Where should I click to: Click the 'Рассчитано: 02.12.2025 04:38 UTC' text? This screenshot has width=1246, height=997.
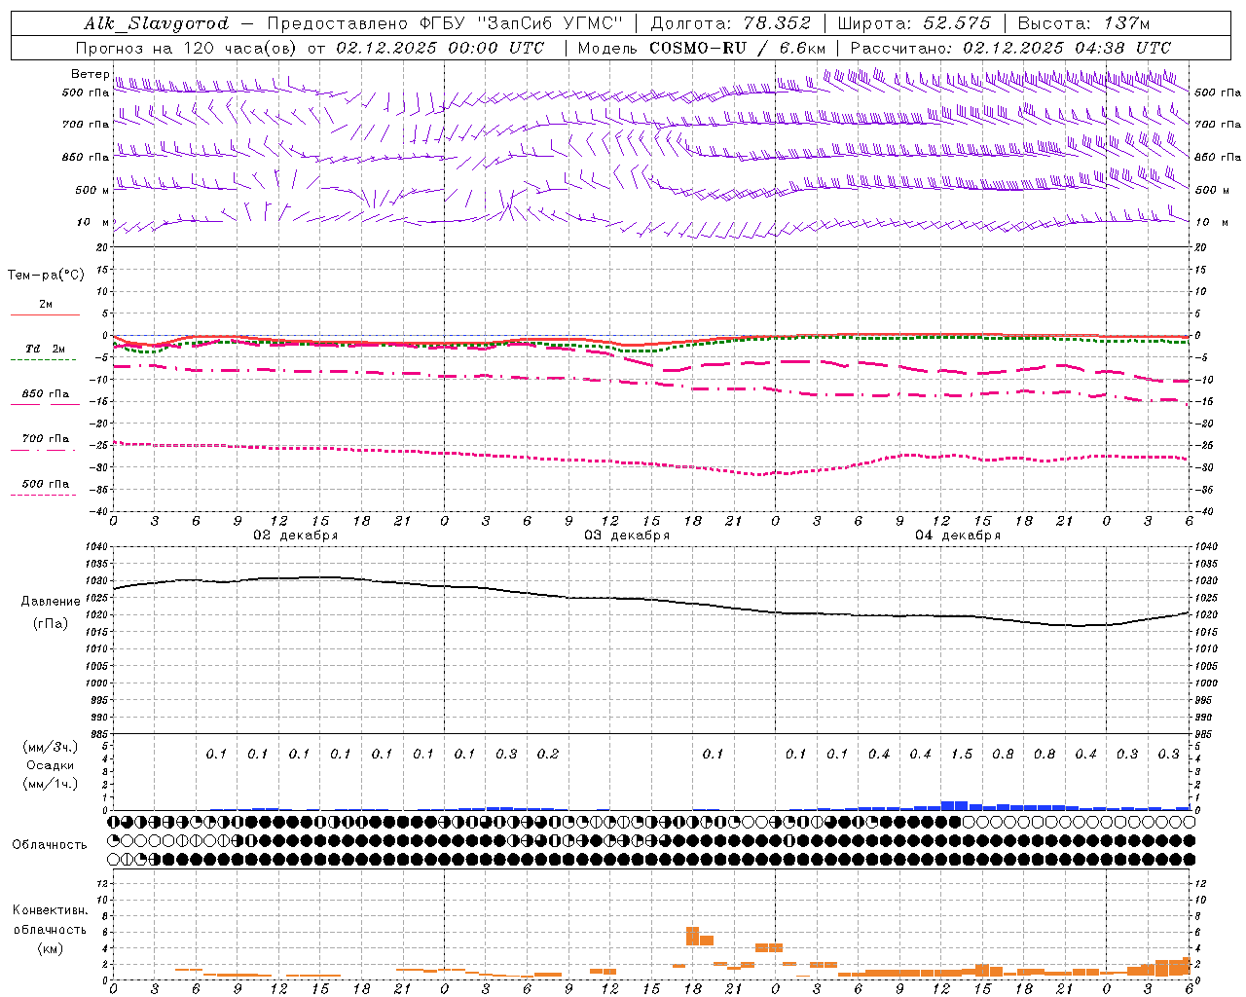point(1009,48)
